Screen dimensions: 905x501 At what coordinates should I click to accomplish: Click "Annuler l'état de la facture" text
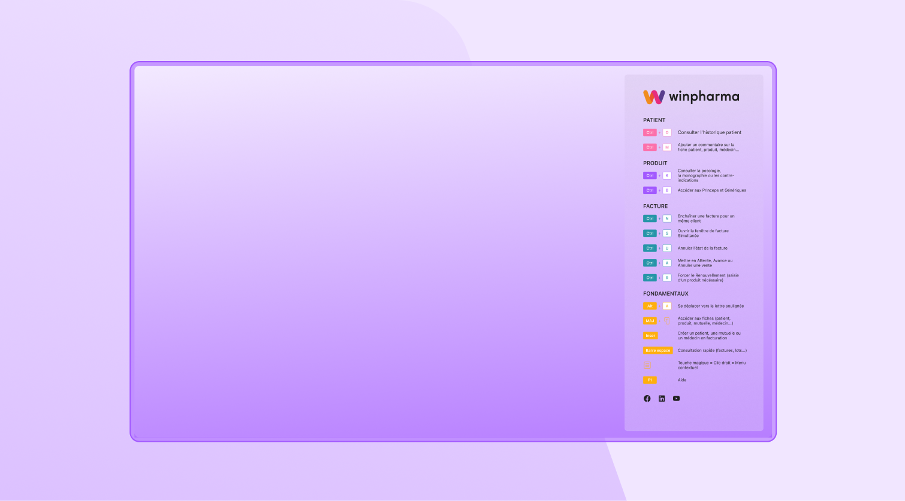[702, 248]
